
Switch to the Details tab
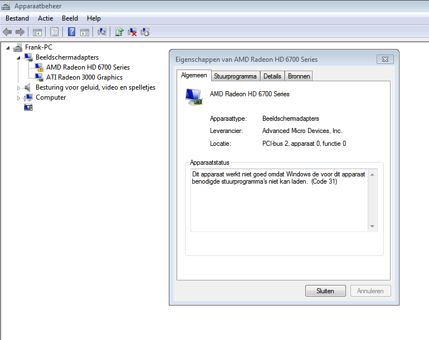pyautogui.click(x=272, y=76)
